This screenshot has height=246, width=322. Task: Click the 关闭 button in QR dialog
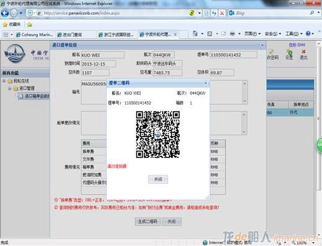pyautogui.click(x=158, y=179)
